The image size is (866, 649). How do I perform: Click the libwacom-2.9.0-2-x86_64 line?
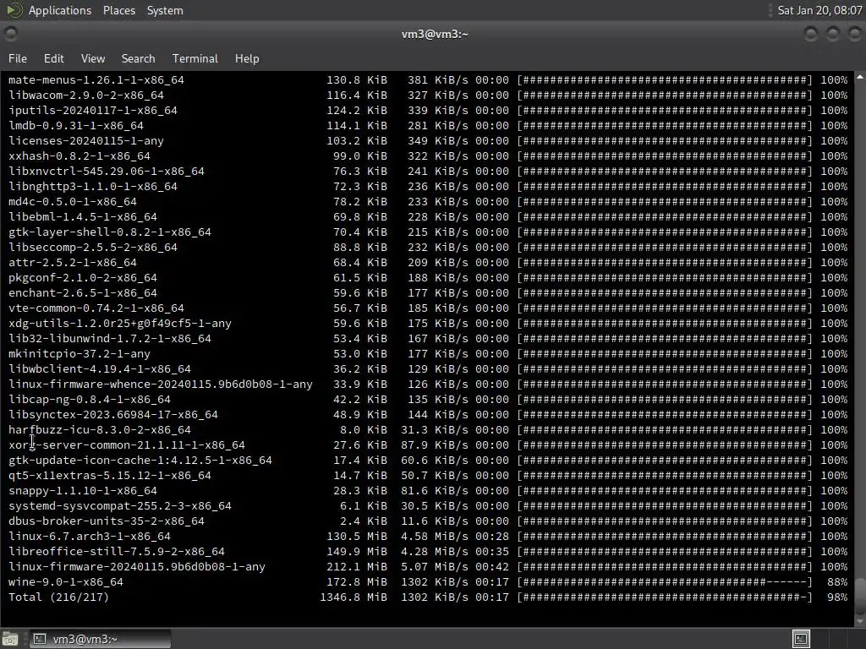tap(428, 95)
